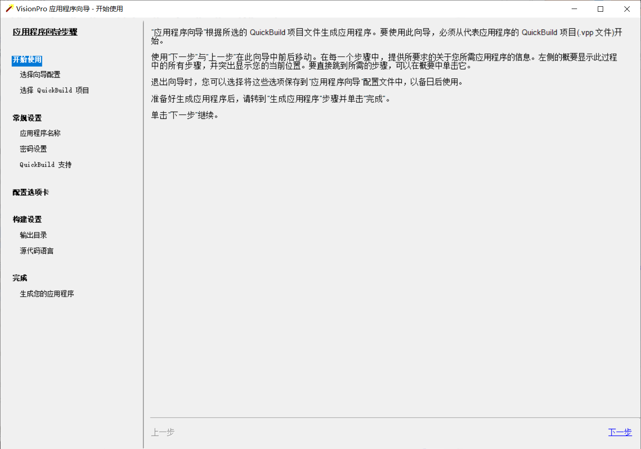
Task: Open the 构建设置 section header
Action: pos(26,219)
